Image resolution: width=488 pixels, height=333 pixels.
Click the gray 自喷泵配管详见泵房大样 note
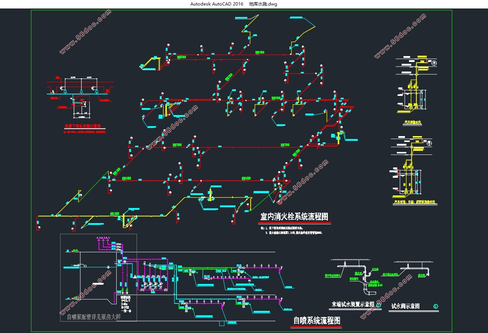94,317
